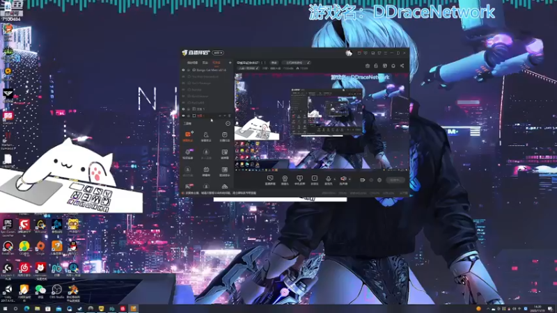Click the video record icon in bottom bar
The height and width of the screenshot is (313, 557).
point(362,180)
